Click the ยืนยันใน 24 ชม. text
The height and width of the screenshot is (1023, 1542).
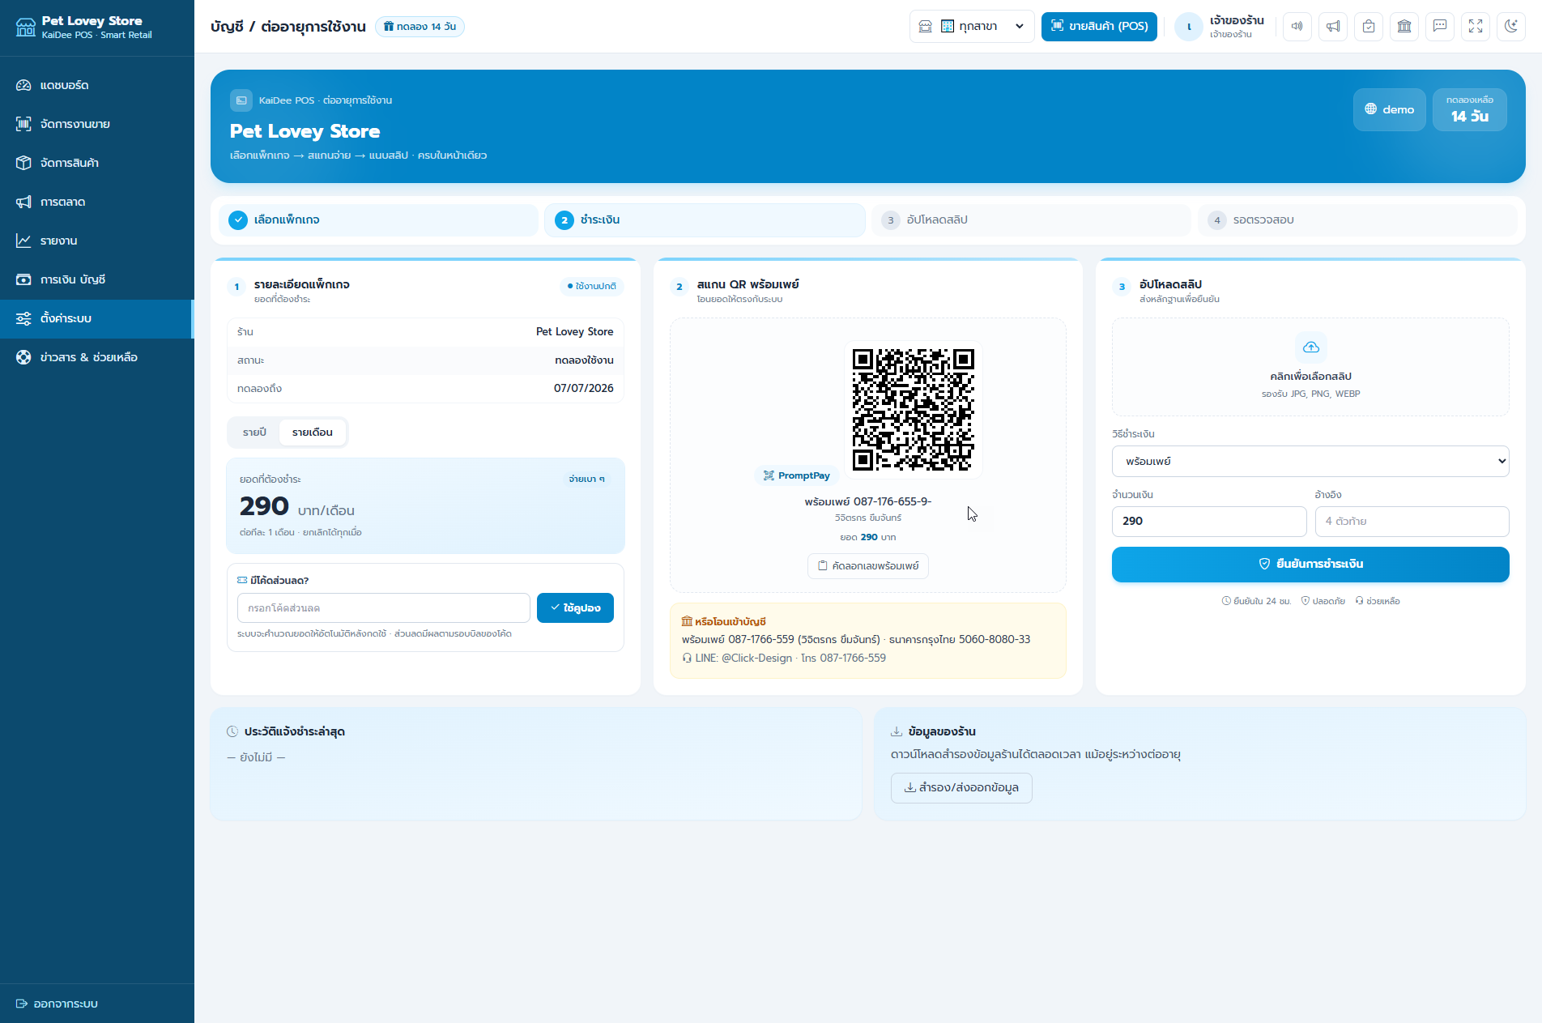tap(1256, 601)
